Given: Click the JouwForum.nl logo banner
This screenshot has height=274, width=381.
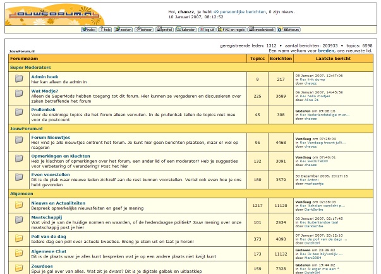Looking at the screenshot, I should click(x=53, y=13).
